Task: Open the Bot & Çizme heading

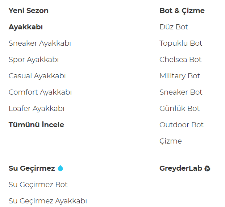Action: [182, 11]
